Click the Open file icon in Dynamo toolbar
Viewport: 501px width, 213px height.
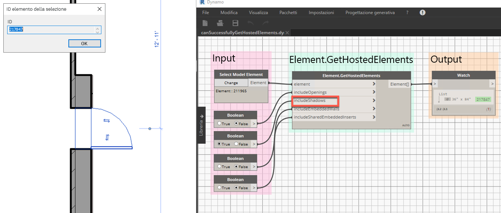220,23
